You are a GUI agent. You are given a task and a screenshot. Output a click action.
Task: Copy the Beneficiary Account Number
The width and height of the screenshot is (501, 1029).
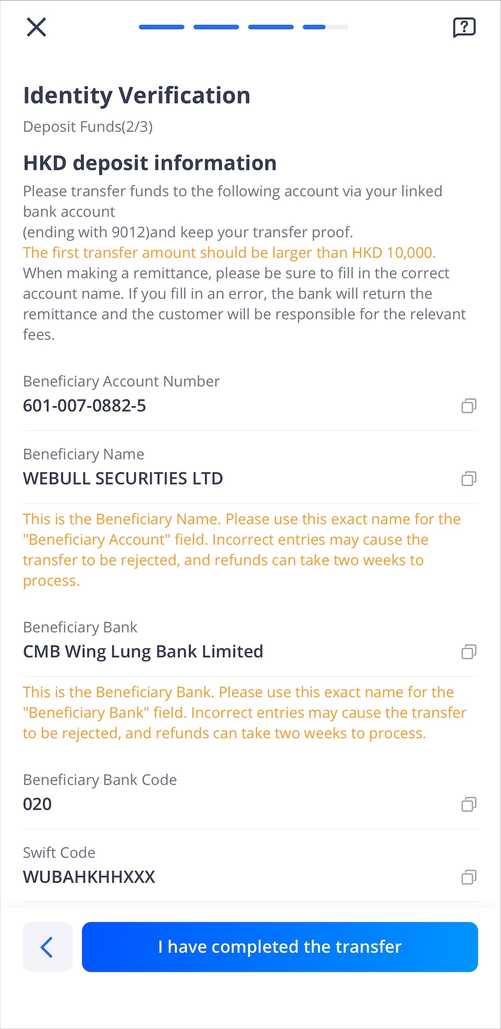click(469, 406)
